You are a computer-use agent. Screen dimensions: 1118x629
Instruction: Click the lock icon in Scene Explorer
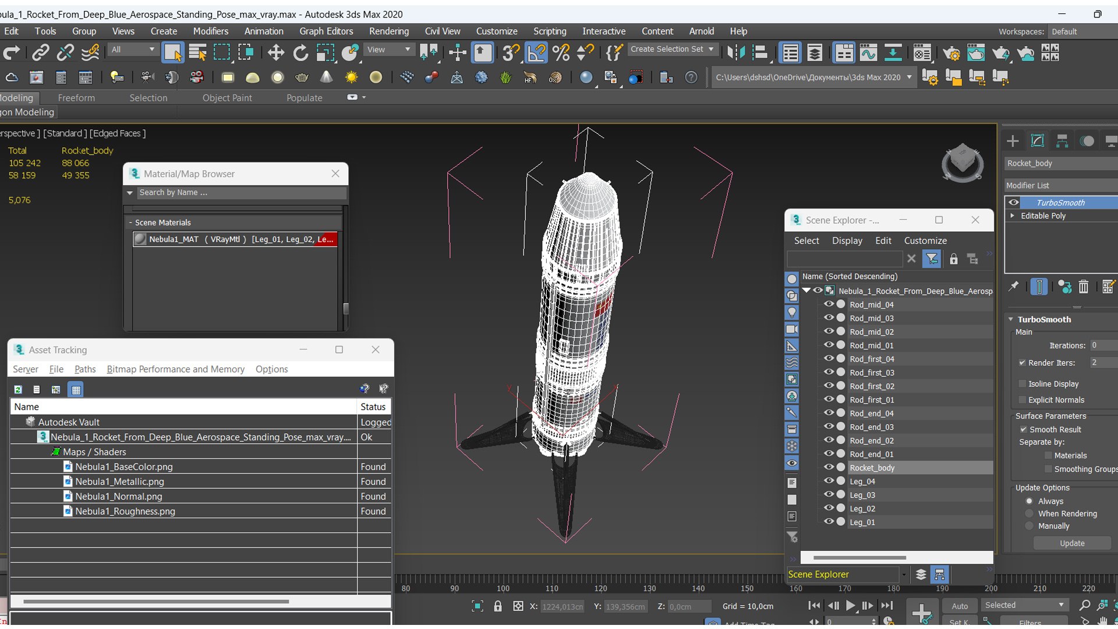953,259
